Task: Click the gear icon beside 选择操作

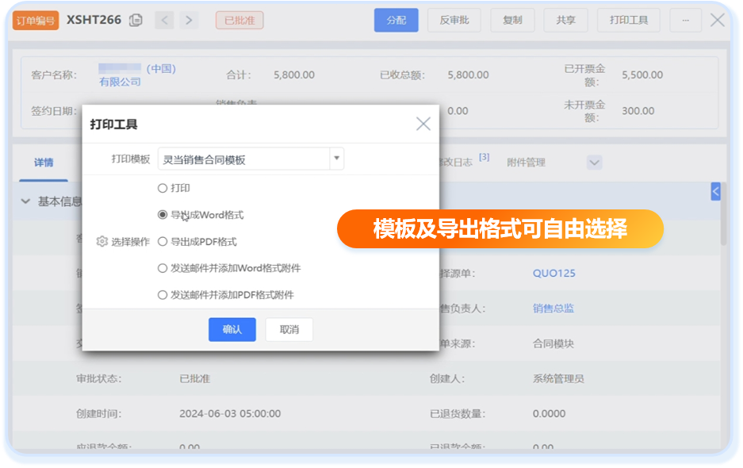Action: coord(101,241)
